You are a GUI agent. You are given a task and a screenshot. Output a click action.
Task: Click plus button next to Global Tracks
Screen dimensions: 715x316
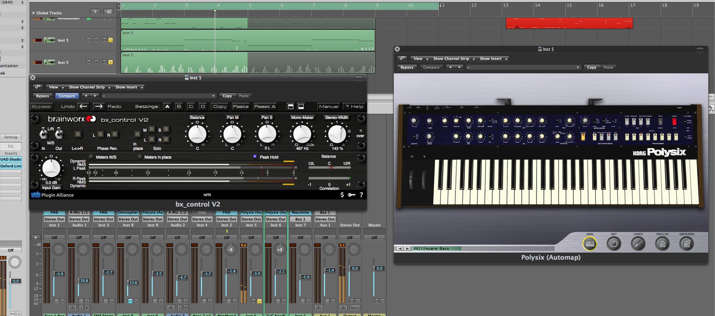[95, 11]
